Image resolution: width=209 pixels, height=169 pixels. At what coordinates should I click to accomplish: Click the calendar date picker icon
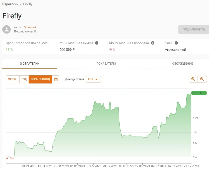(x=56, y=79)
